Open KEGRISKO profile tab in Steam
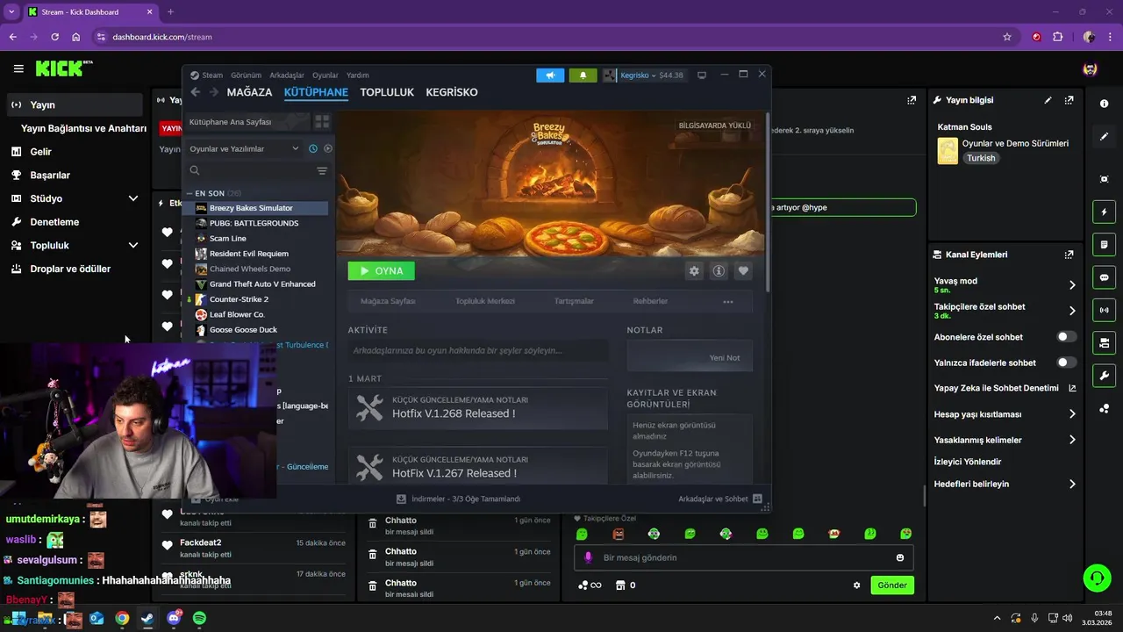This screenshot has height=632, width=1123. [x=452, y=92]
